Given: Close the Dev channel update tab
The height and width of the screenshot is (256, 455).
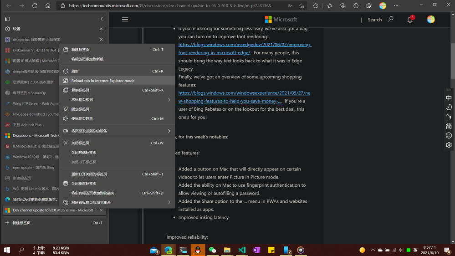Looking at the screenshot, I should 101,210.
